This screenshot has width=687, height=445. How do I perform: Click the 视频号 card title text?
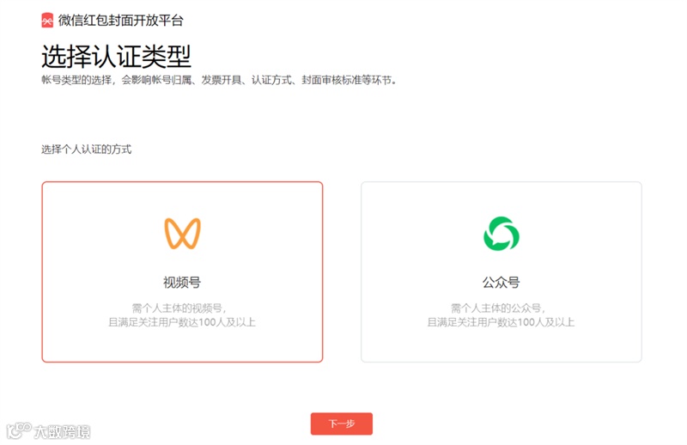point(182,283)
